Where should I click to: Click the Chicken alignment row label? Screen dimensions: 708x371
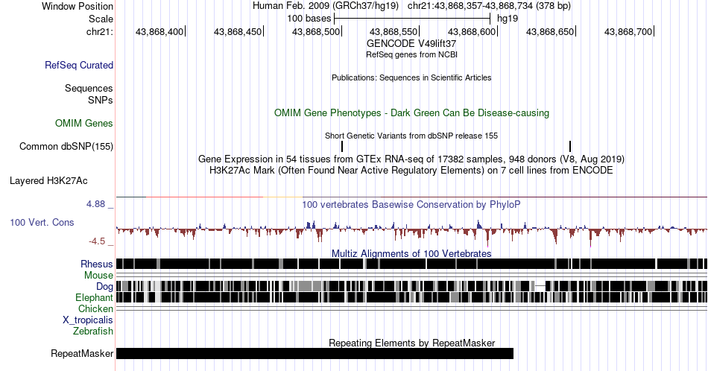pyautogui.click(x=95, y=308)
